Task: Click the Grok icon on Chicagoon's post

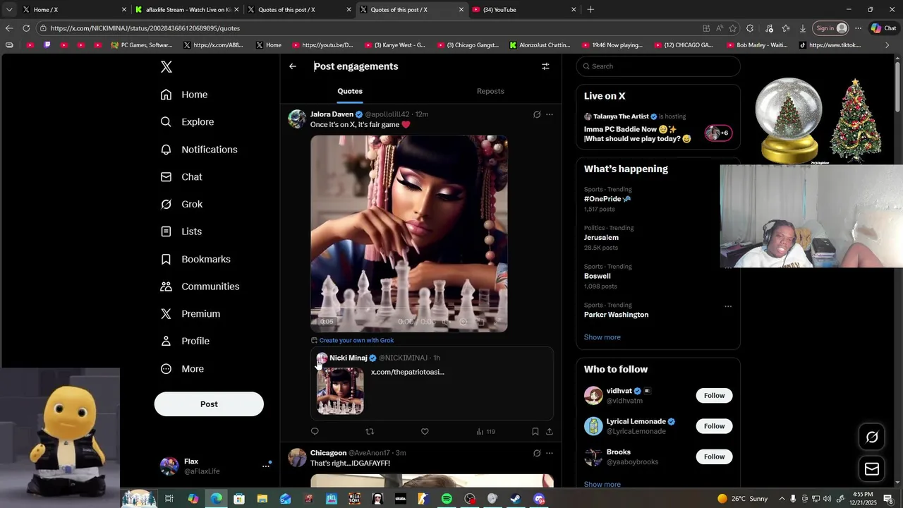Action: (537, 453)
